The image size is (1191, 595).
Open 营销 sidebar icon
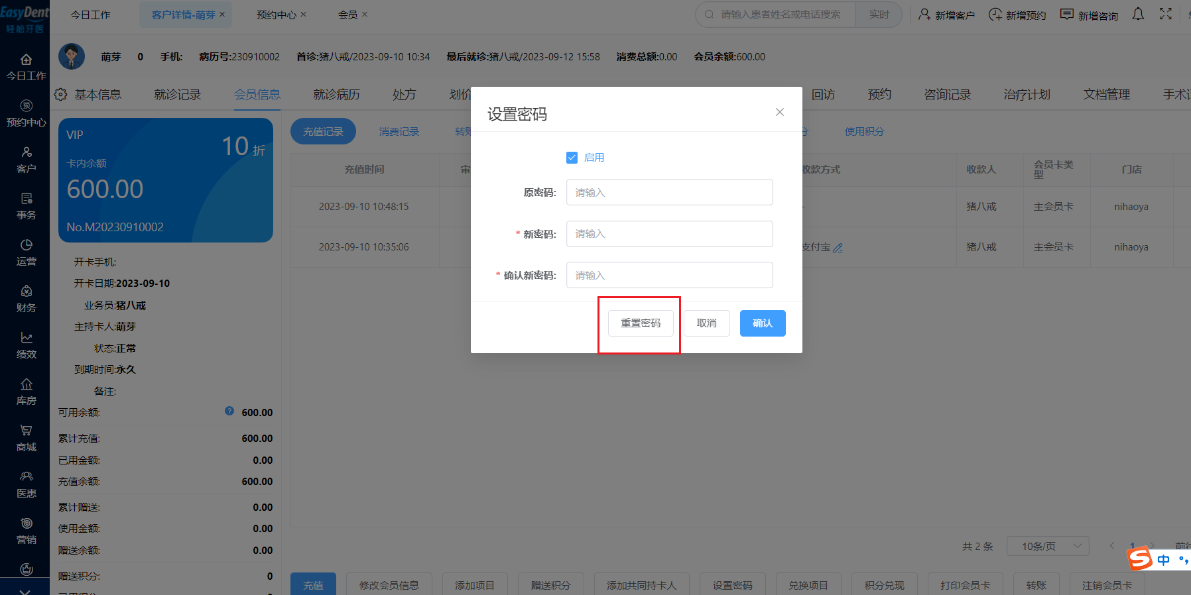tap(26, 531)
